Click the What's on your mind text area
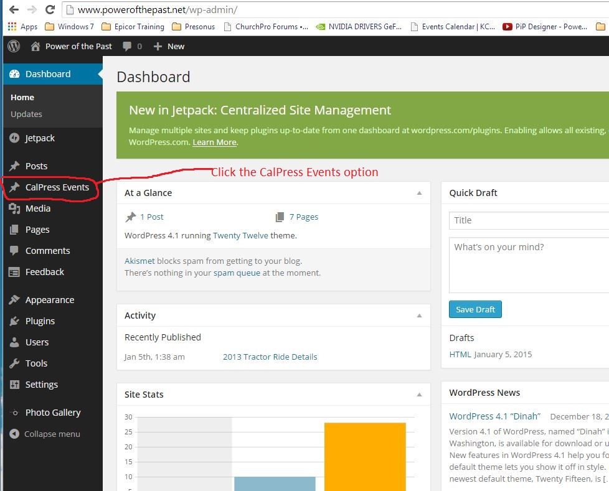 (529, 265)
